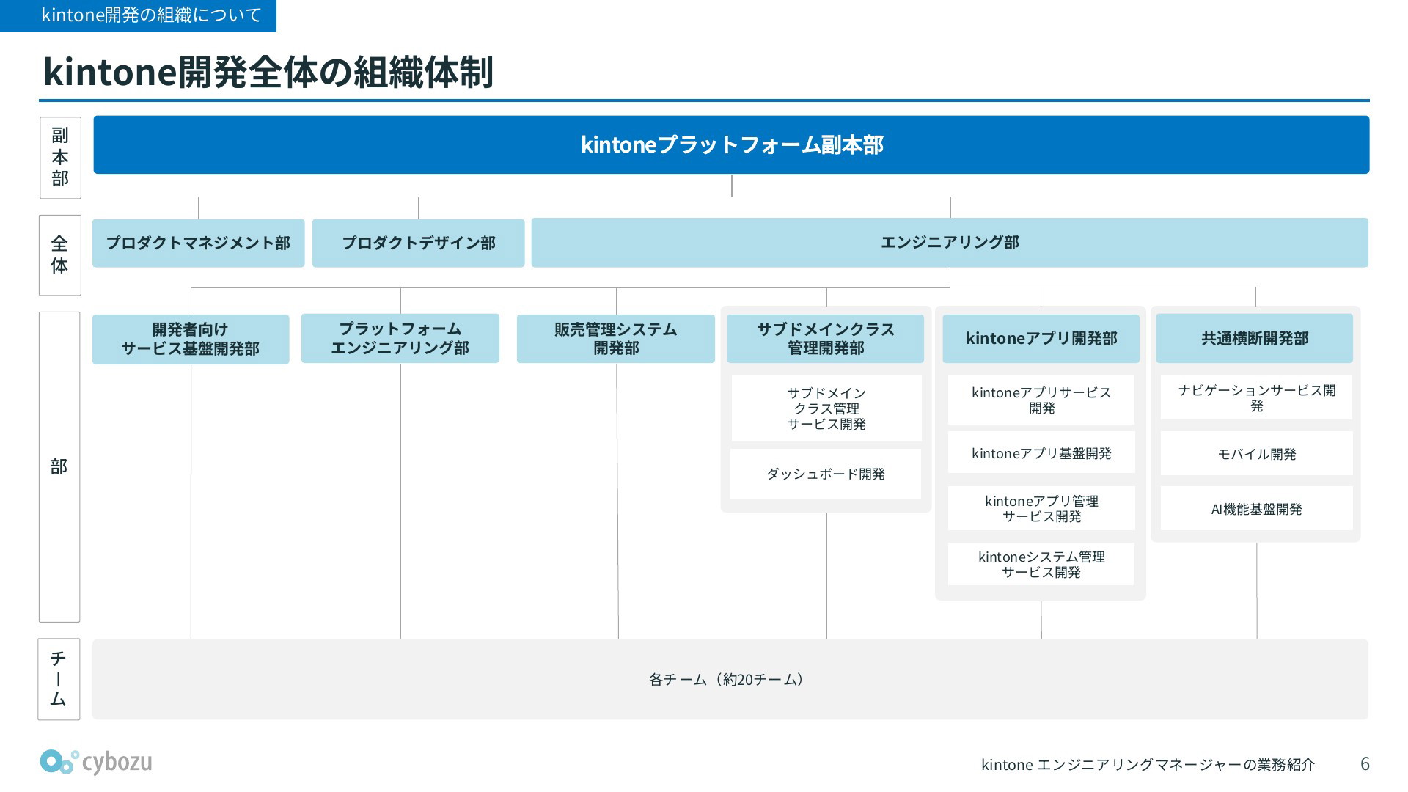1408x792 pixels.
Task: Select the AI機能基盤開発 item
Action: [x=1256, y=509]
